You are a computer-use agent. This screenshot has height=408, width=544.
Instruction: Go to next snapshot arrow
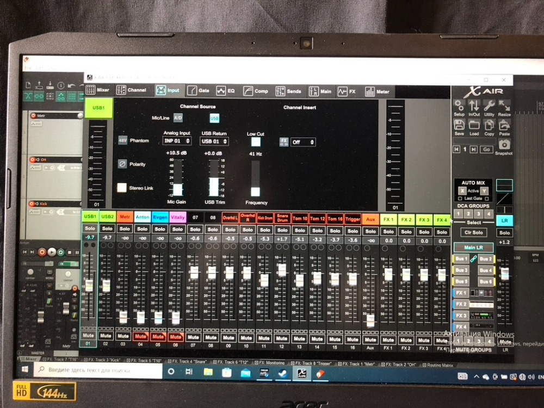(474, 149)
